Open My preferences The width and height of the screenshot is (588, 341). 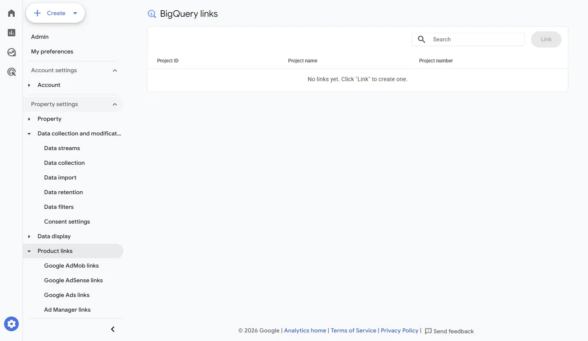(x=52, y=51)
